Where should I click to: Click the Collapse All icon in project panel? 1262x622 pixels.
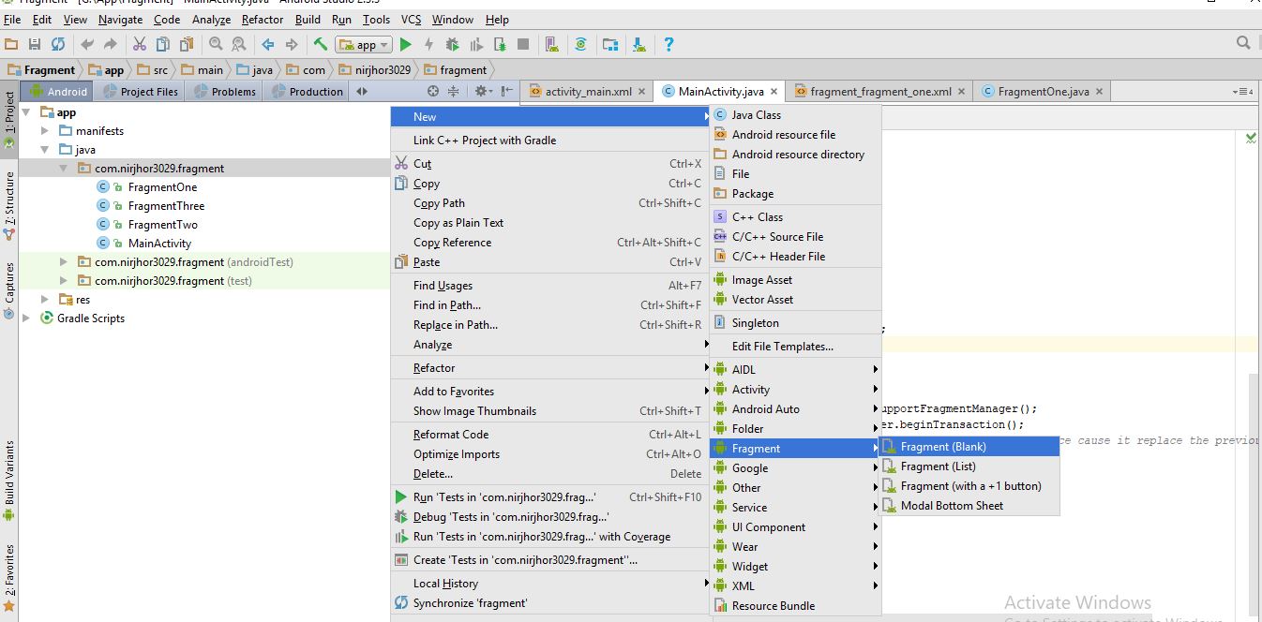coord(454,91)
